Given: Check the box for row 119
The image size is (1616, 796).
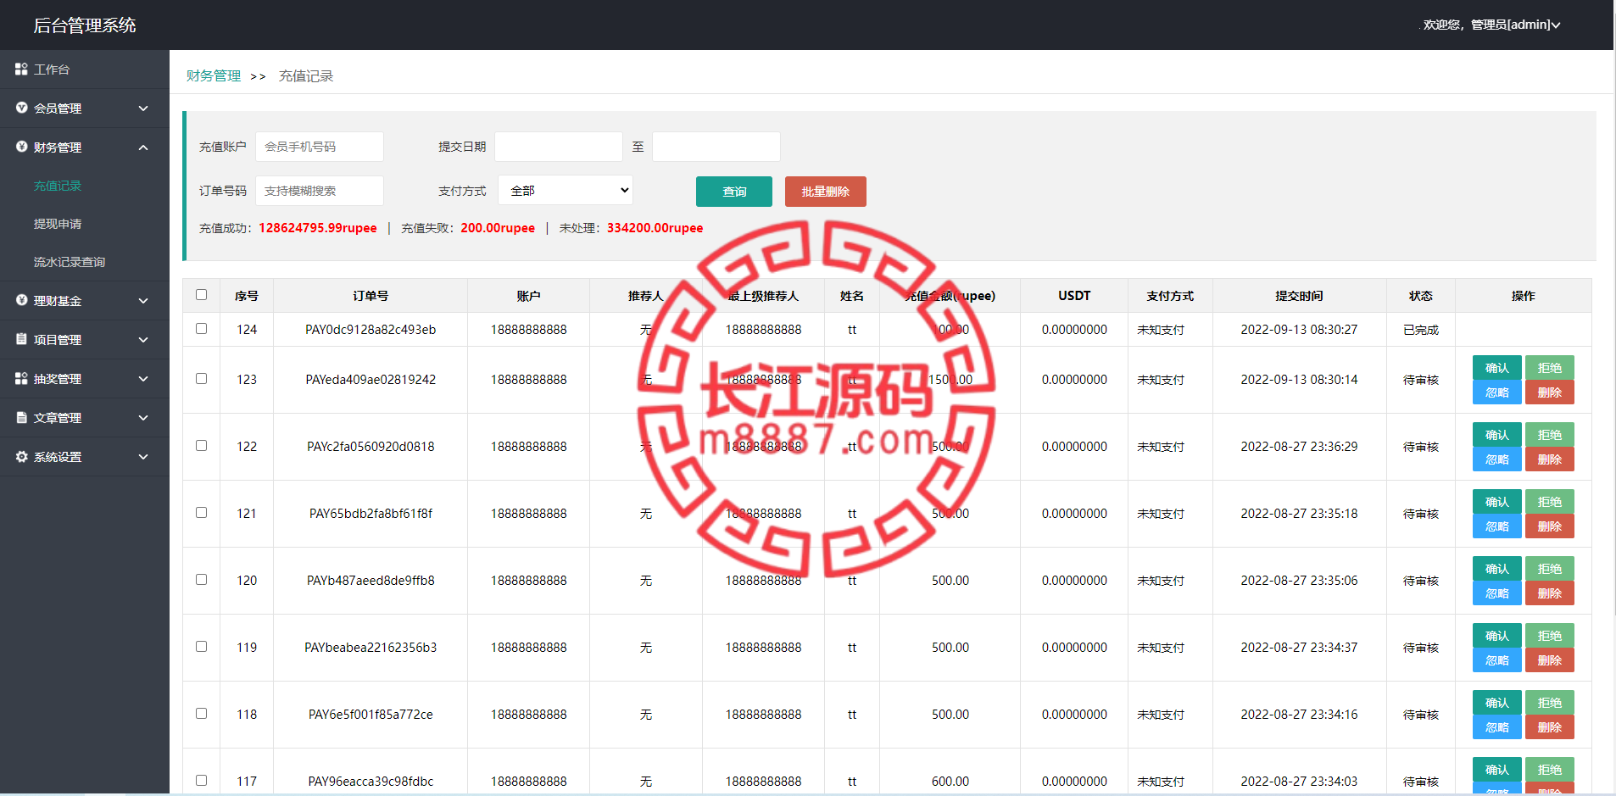Looking at the screenshot, I should coord(201,646).
